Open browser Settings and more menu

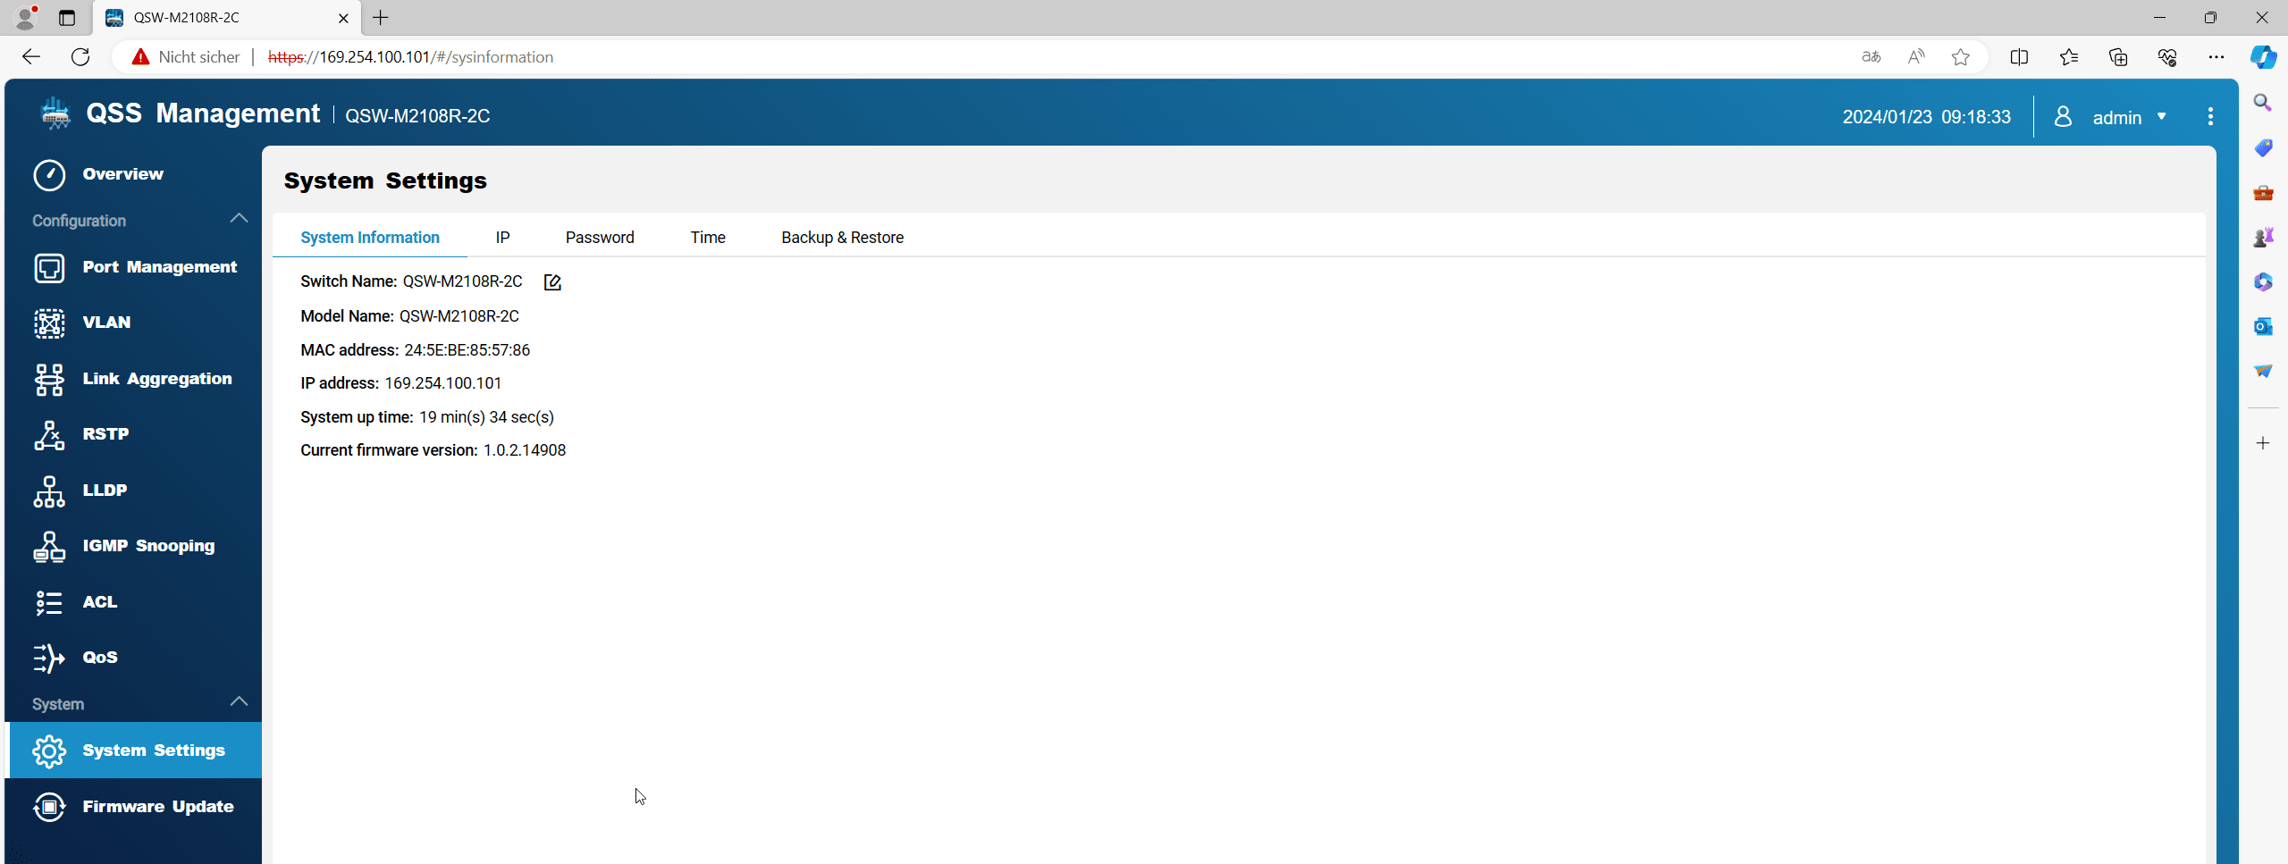(x=2216, y=57)
